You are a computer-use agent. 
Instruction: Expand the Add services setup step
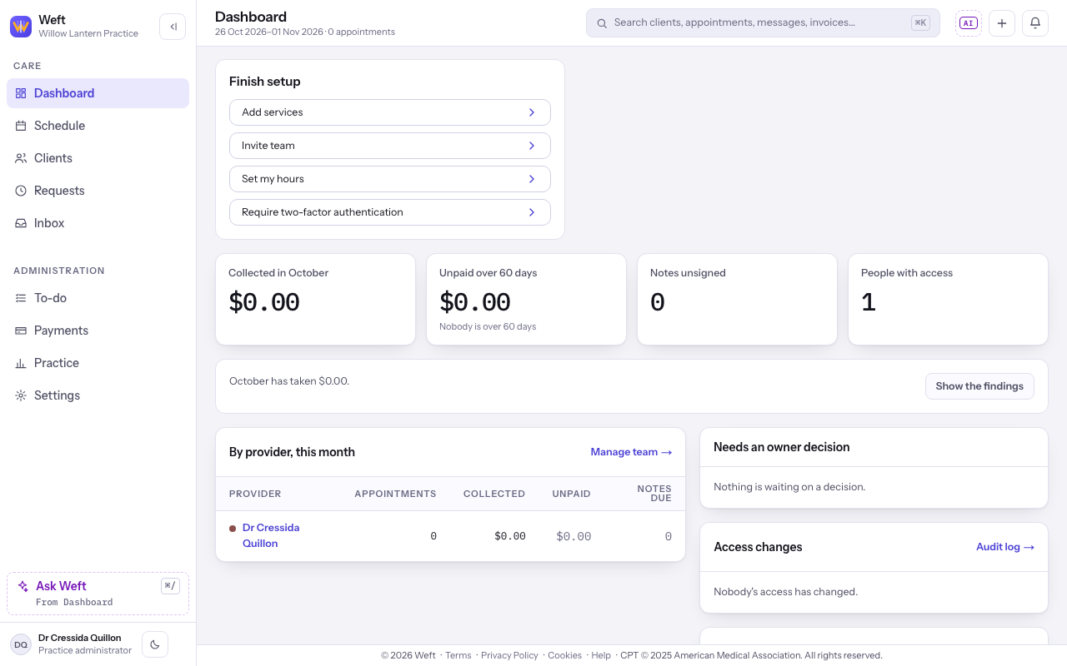tap(390, 112)
